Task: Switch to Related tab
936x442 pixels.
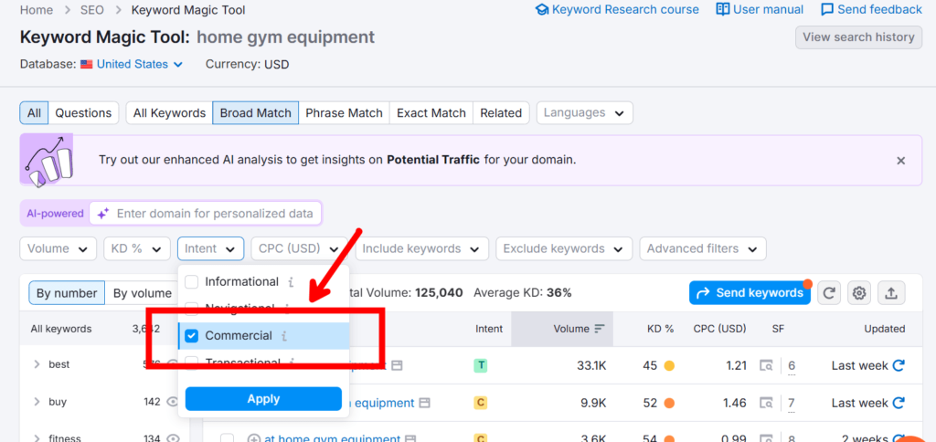Action: (x=501, y=112)
